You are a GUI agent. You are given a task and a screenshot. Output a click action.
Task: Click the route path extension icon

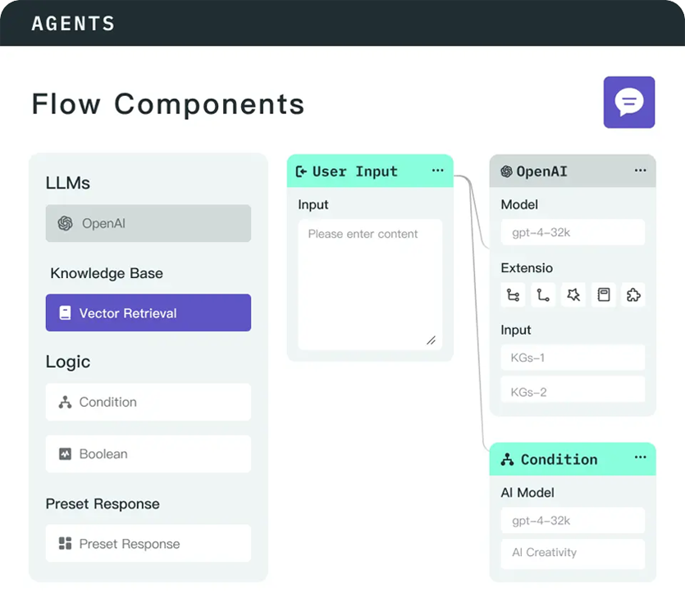[543, 295]
